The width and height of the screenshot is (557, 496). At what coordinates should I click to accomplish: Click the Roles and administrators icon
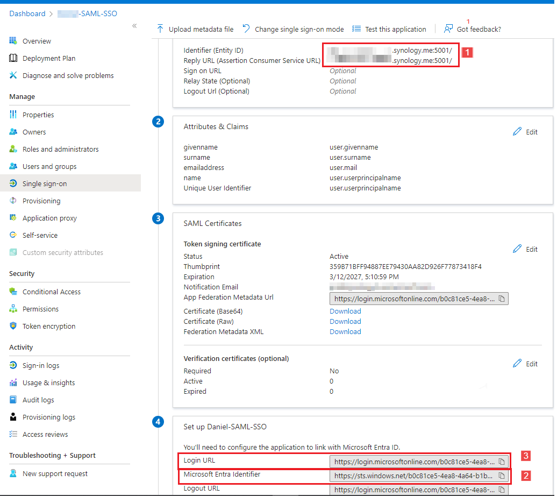tap(13, 149)
